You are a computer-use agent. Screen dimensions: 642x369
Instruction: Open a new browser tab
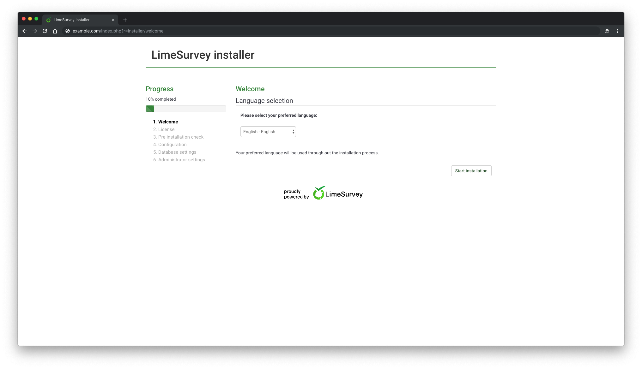[125, 20]
